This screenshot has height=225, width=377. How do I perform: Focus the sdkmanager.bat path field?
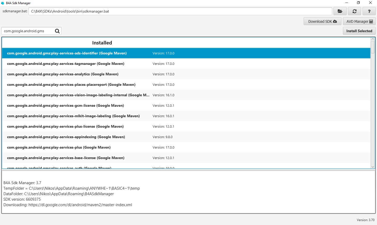(x=180, y=11)
